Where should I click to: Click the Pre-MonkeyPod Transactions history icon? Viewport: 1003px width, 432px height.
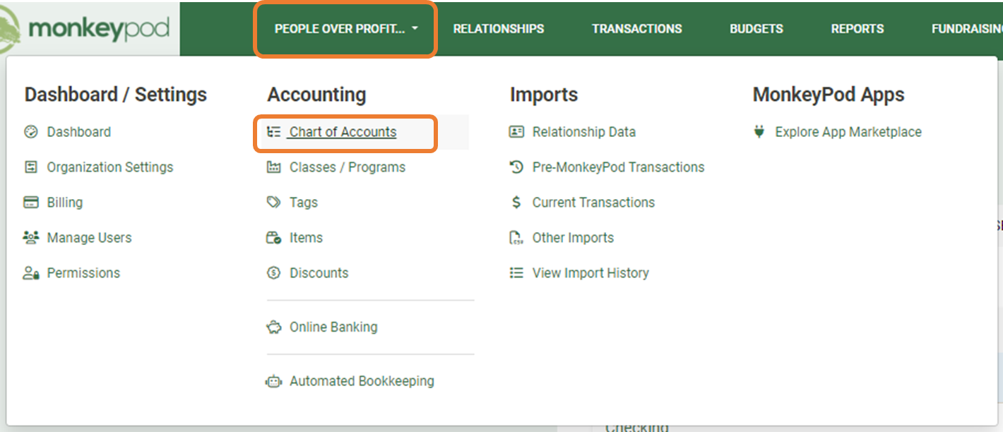click(516, 167)
